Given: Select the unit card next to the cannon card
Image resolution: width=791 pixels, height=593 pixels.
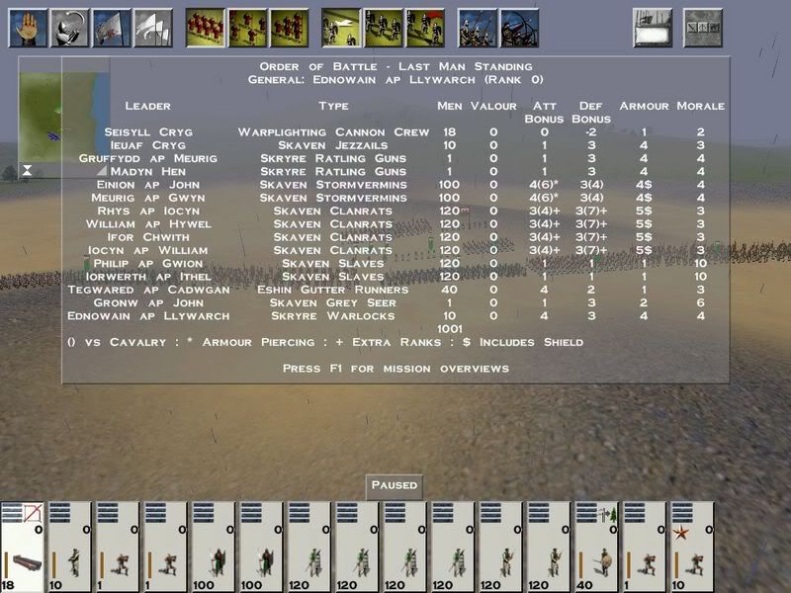Looking at the screenshot, I should [x=70, y=548].
